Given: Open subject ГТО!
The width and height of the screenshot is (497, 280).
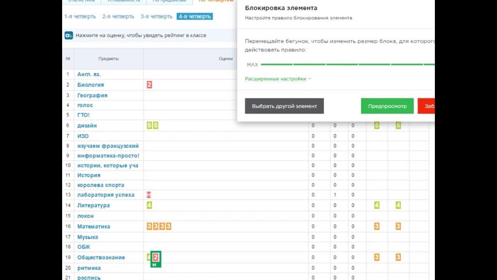Looking at the screenshot, I should (x=83, y=115).
